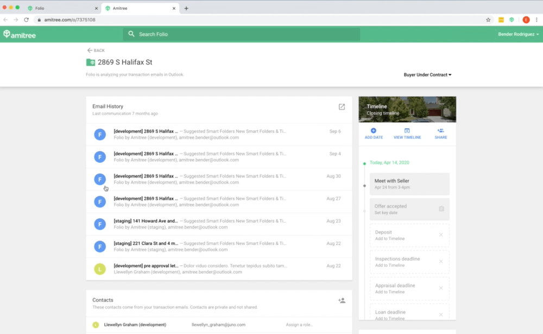
Task: Navigate forward in the browser
Action: click(16, 20)
